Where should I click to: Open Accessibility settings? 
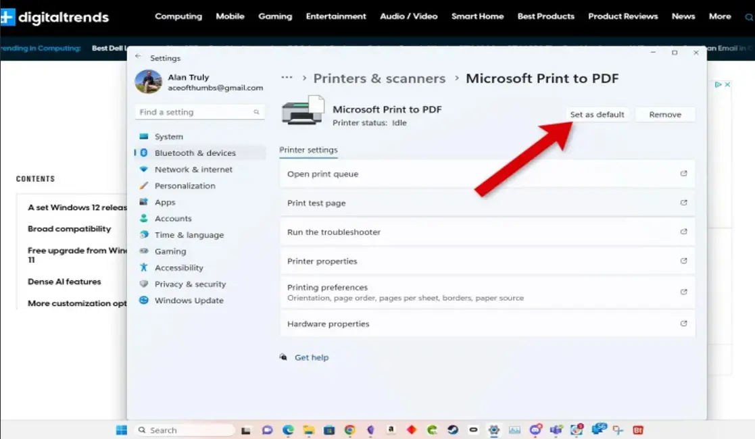(200, 267)
